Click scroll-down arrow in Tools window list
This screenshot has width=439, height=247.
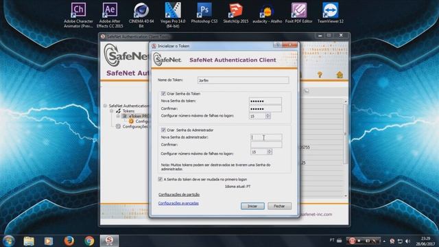click(x=346, y=196)
